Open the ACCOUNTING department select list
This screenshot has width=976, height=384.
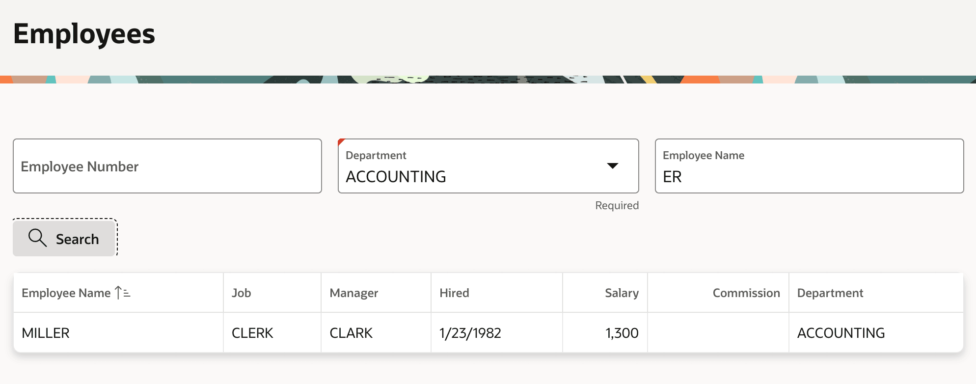pos(488,166)
